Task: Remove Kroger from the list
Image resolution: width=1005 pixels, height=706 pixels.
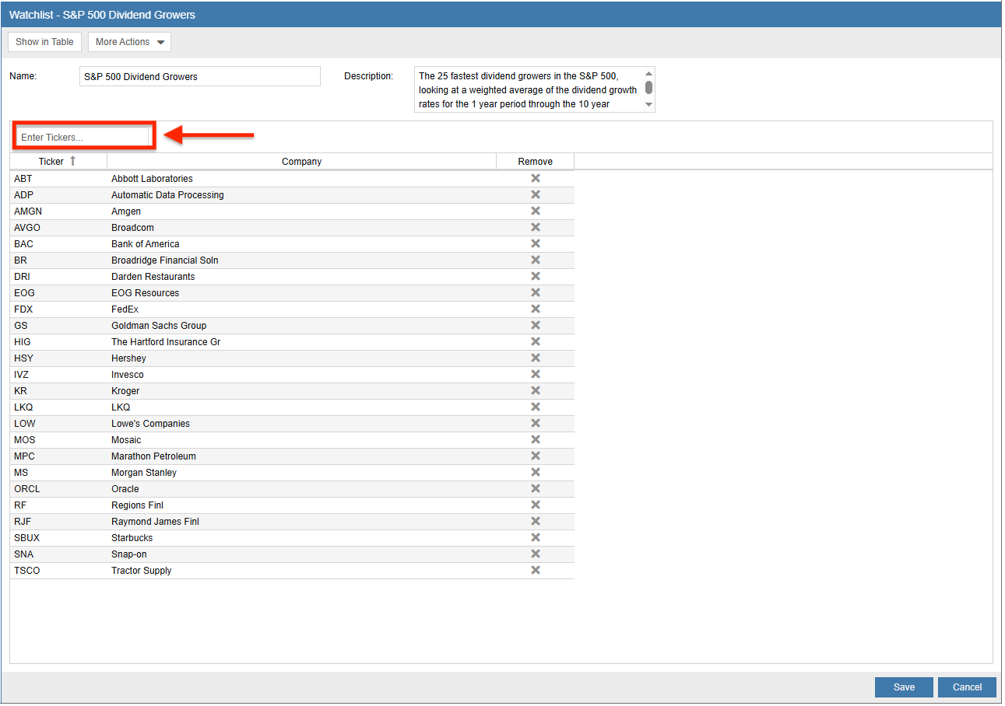Action: coord(536,390)
